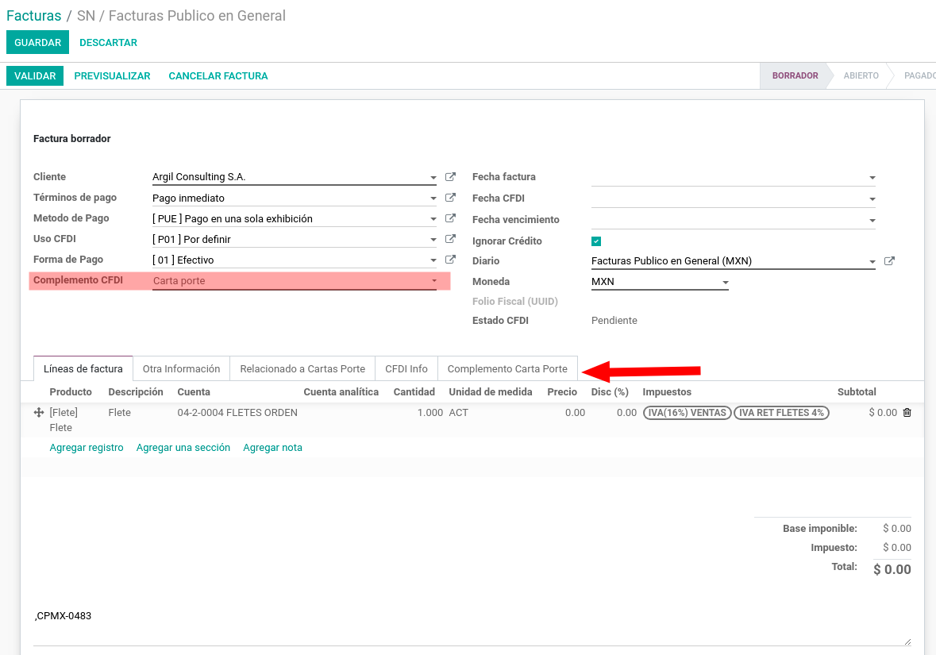Open Uso CFDI record via external link icon

pyautogui.click(x=450, y=238)
